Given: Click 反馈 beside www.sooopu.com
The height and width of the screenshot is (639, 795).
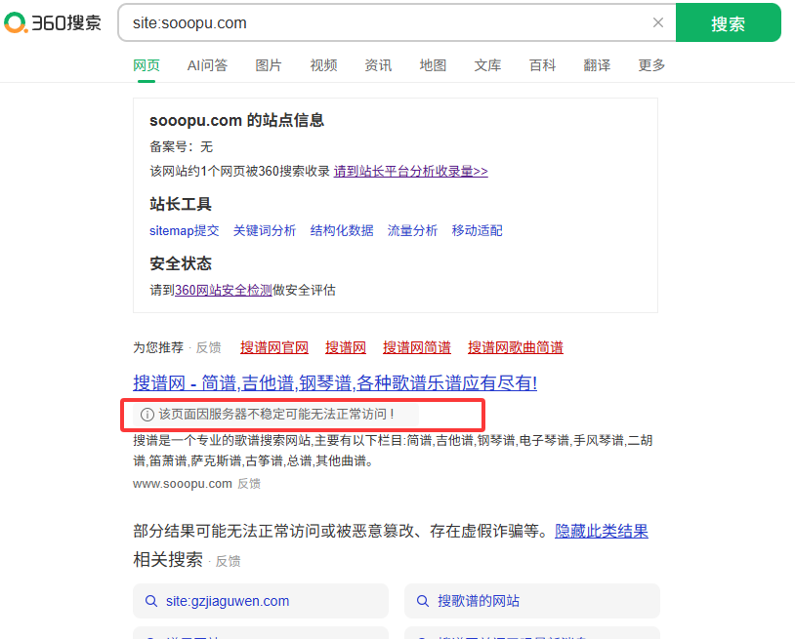Looking at the screenshot, I should 249,484.
